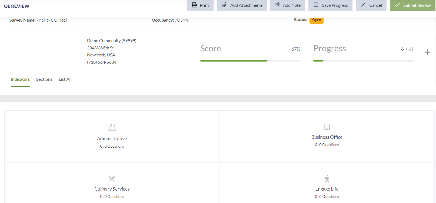Click the New York, USA line
Screen dimensions: 436x203
click(101, 55)
